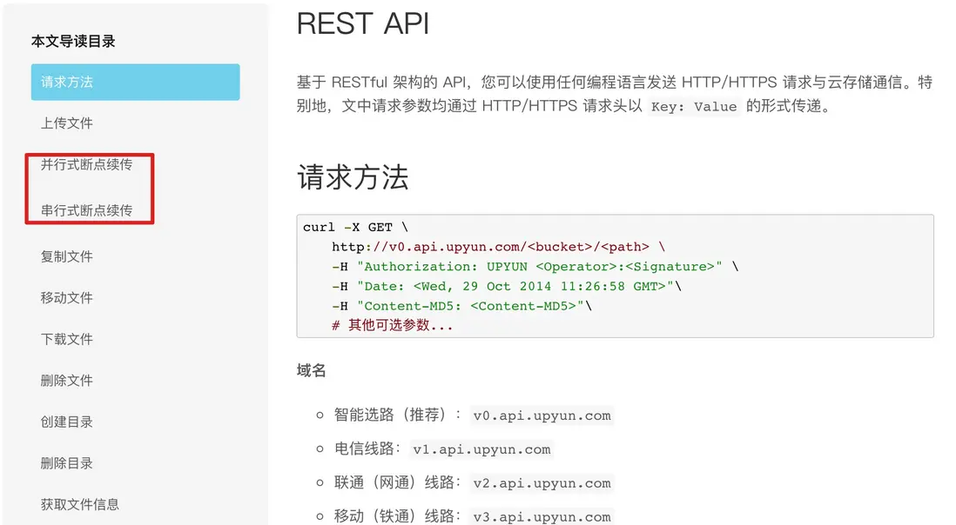Open the 删除文件 sidebar entry
The height and width of the screenshot is (525, 956).
(67, 381)
